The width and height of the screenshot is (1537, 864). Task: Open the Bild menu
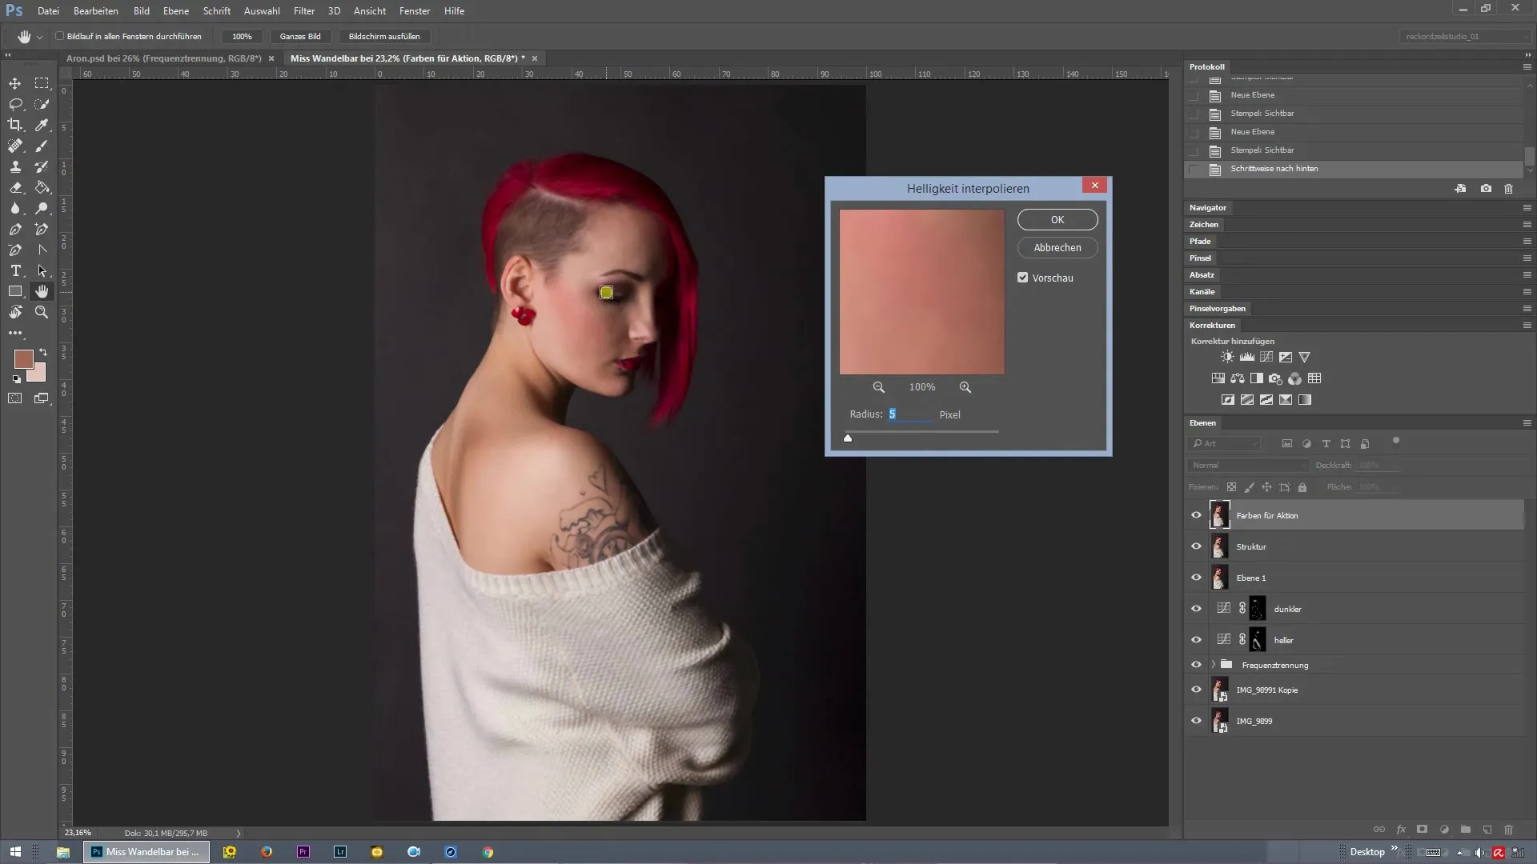(x=142, y=11)
